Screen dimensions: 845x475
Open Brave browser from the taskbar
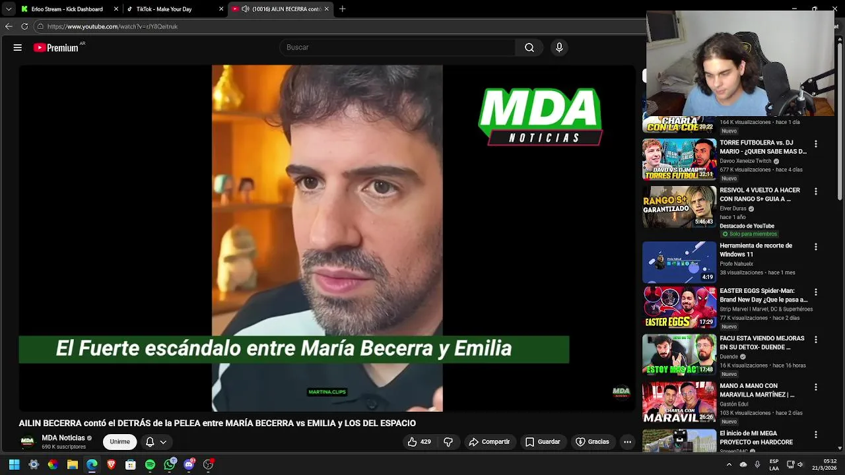111,464
